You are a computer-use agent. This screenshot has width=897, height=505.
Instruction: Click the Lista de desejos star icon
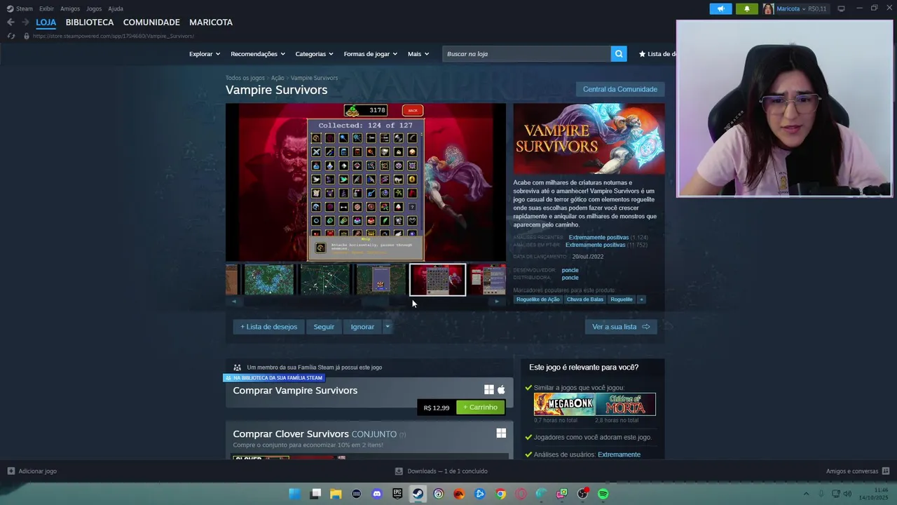coord(642,54)
